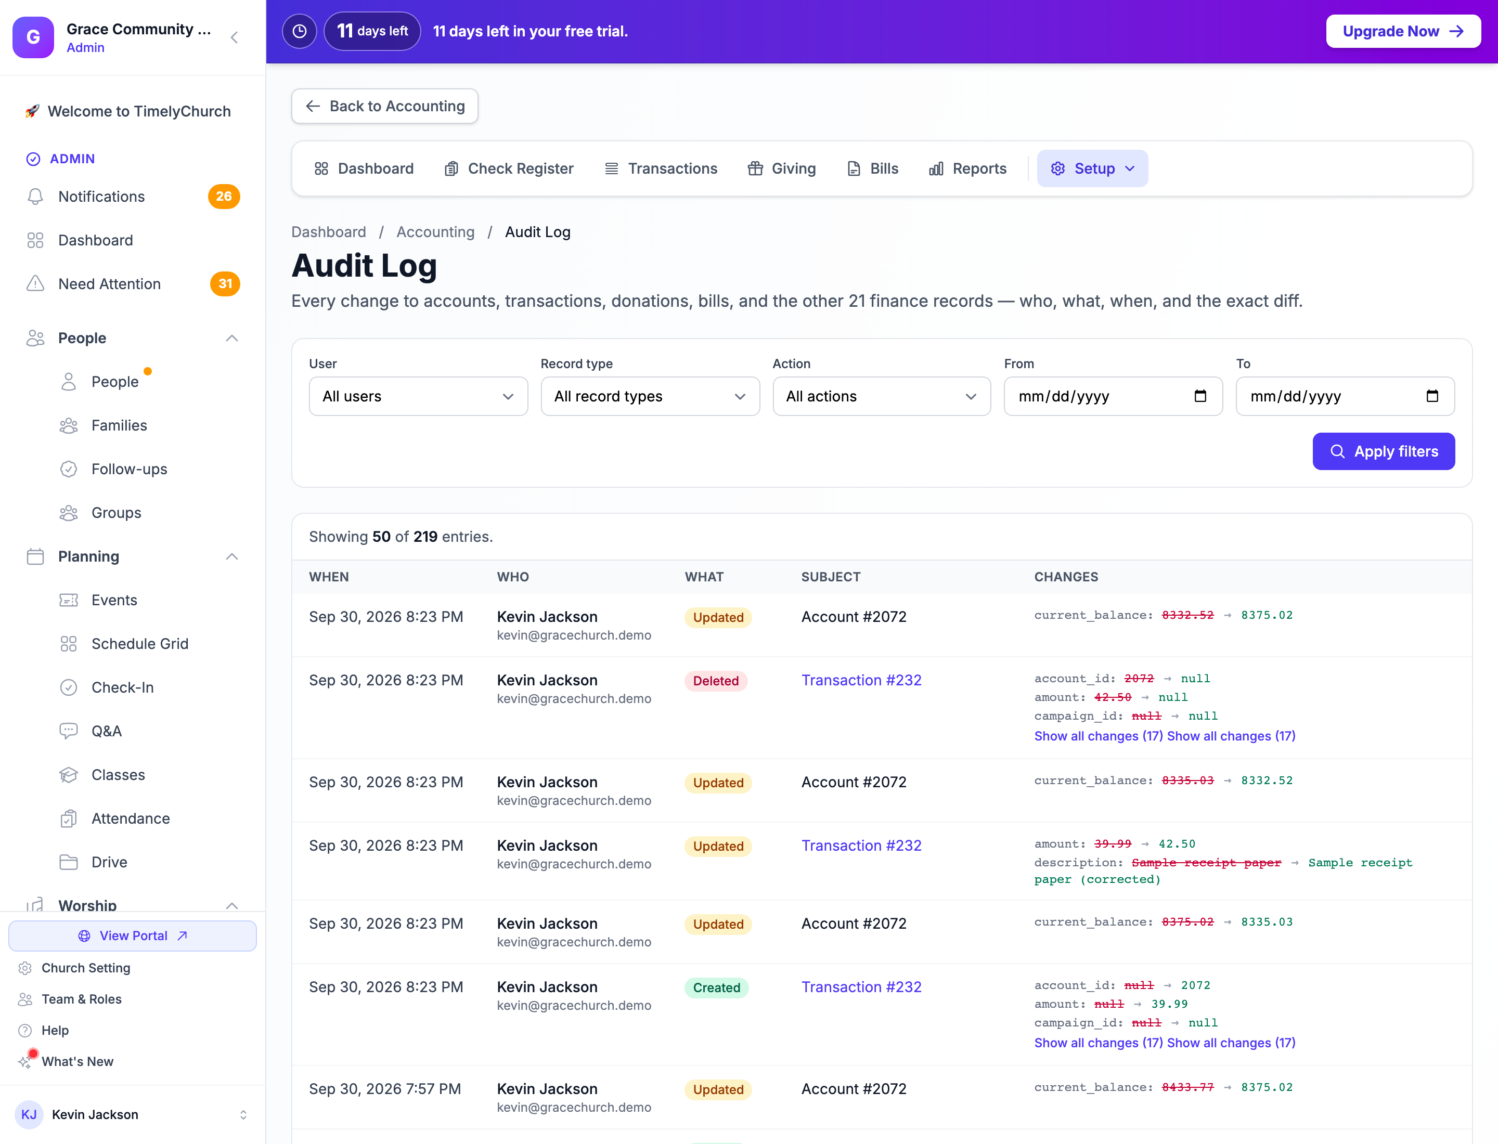Viewport: 1498px width, 1144px height.
Task: Open the Reports tab
Action: click(967, 168)
